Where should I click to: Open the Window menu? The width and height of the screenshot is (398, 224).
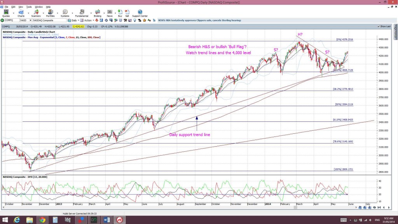(x=38, y=7)
